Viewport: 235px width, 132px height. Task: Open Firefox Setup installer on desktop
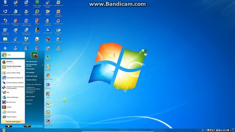(x=37, y=4)
